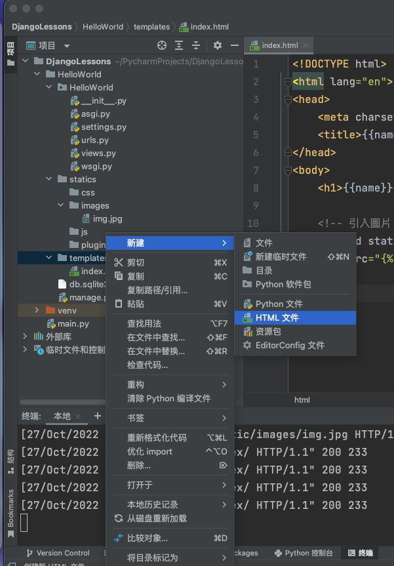Switch to the Python 控制台 tab
This screenshot has height=566, width=394.
304,553
